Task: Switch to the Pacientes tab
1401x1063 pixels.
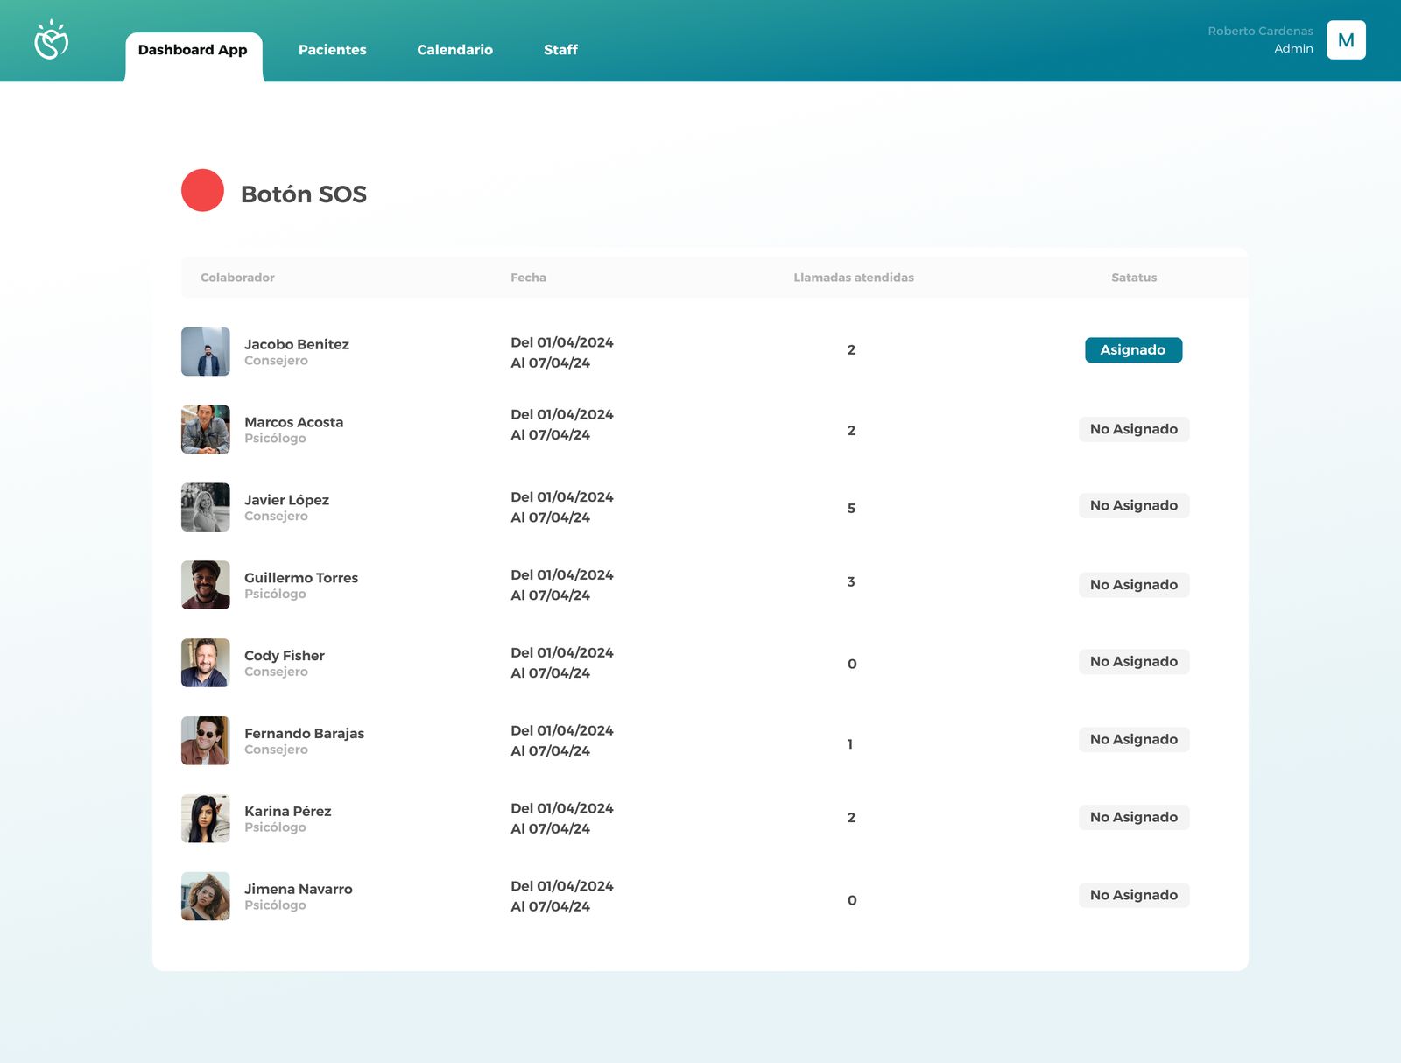Action: pyautogui.click(x=332, y=50)
